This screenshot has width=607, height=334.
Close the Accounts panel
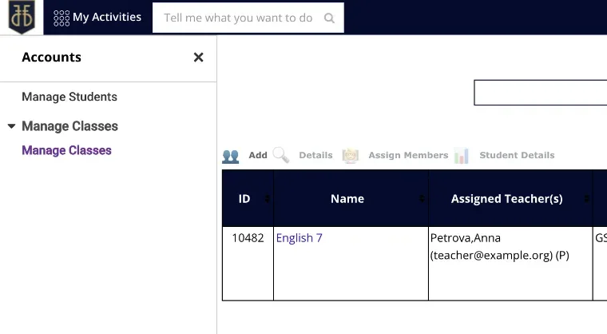tap(199, 58)
